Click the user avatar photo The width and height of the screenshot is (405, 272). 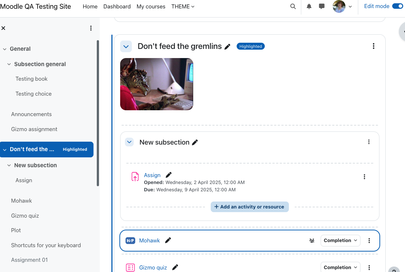pyautogui.click(x=339, y=7)
